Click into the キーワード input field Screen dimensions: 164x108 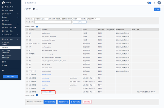pos(53,22)
